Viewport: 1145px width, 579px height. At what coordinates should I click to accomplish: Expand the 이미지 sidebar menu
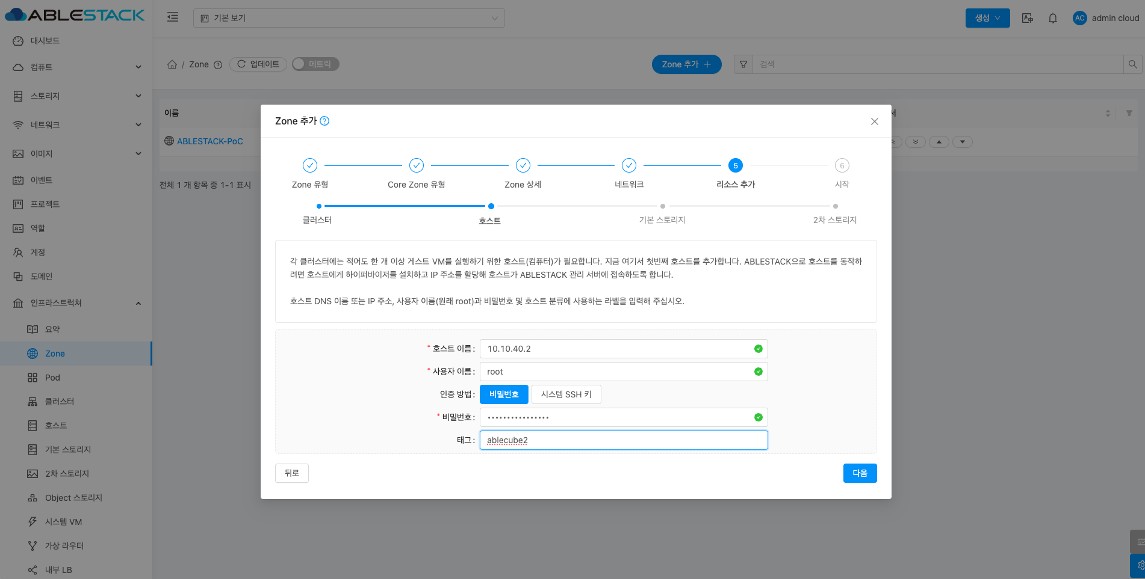point(76,154)
